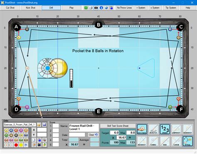
Task: Click the Date field
Action: tap(77, 135)
